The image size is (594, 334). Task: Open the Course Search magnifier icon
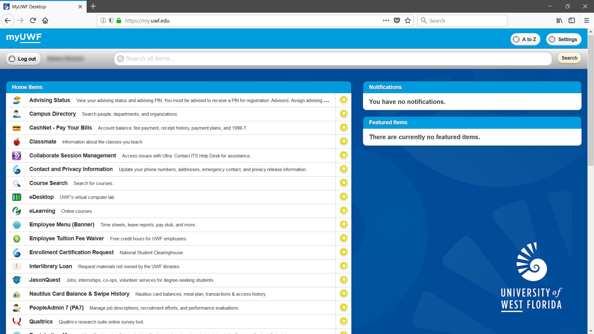(x=17, y=183)
